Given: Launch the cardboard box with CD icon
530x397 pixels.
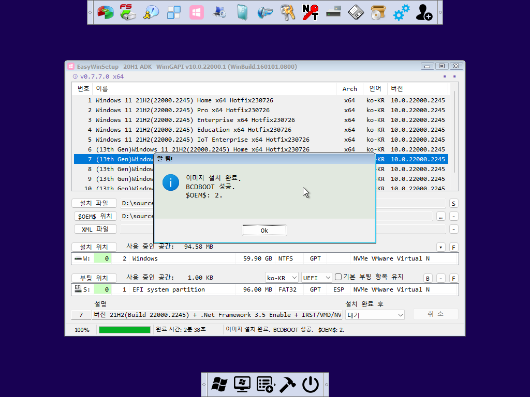Looking at the screenshot, I should 378,12.
